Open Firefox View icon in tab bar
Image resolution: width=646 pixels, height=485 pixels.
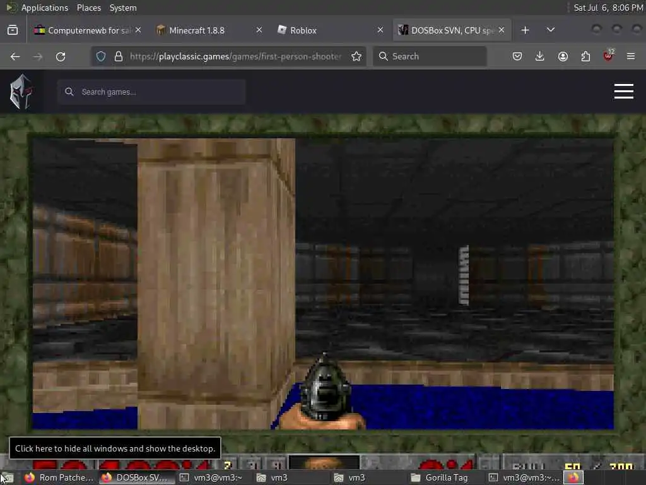[x=13, y=30]
